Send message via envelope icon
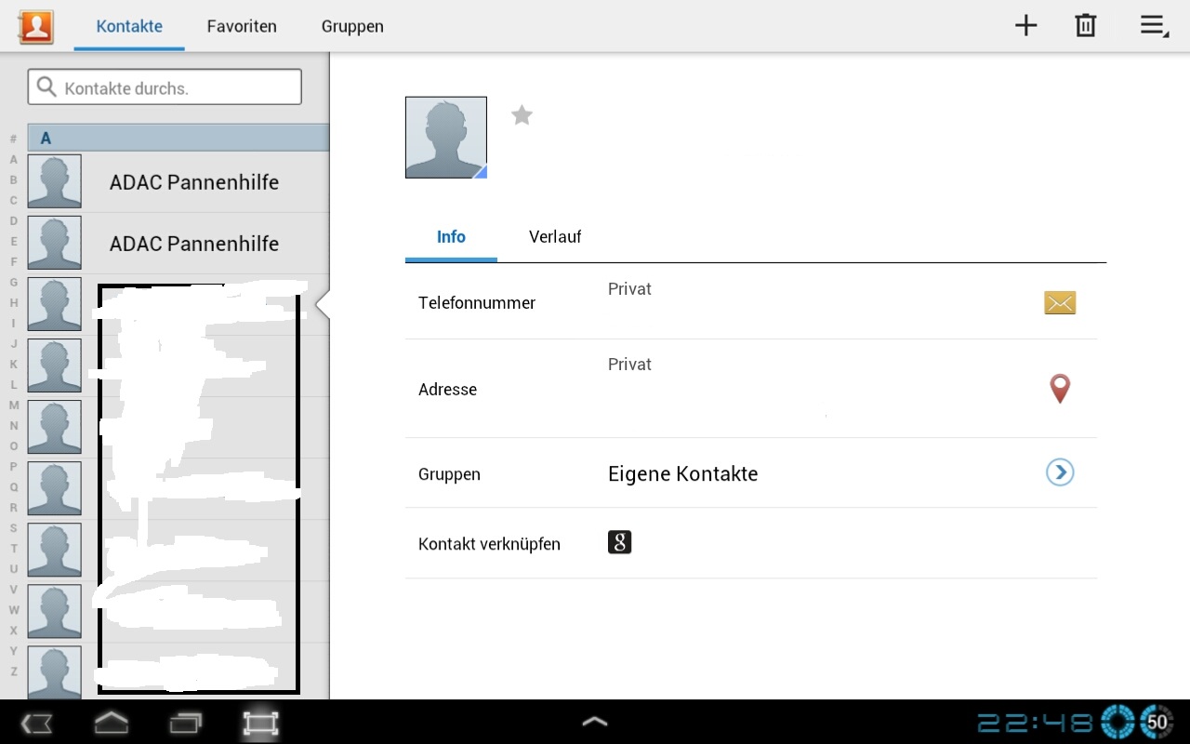The height and width of the screenshot is (744, 1190). [1060, 302]
